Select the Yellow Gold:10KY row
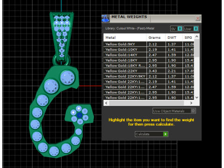Image resolution: width=224 pixels, height=168 pixels. pyautogui.click(x=149, y=49)
